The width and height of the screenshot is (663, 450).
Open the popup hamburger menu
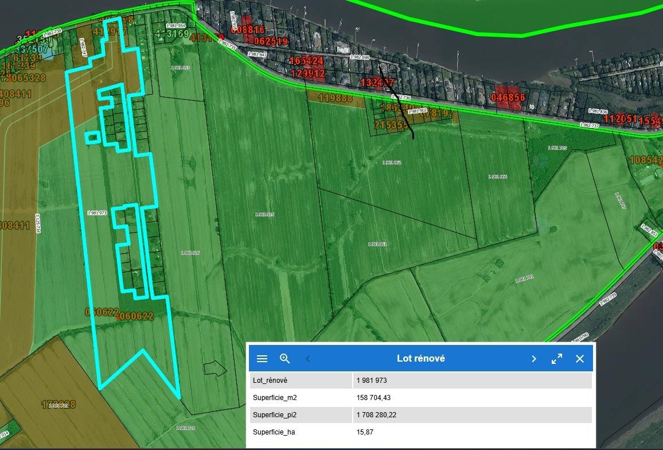(262, 359)
